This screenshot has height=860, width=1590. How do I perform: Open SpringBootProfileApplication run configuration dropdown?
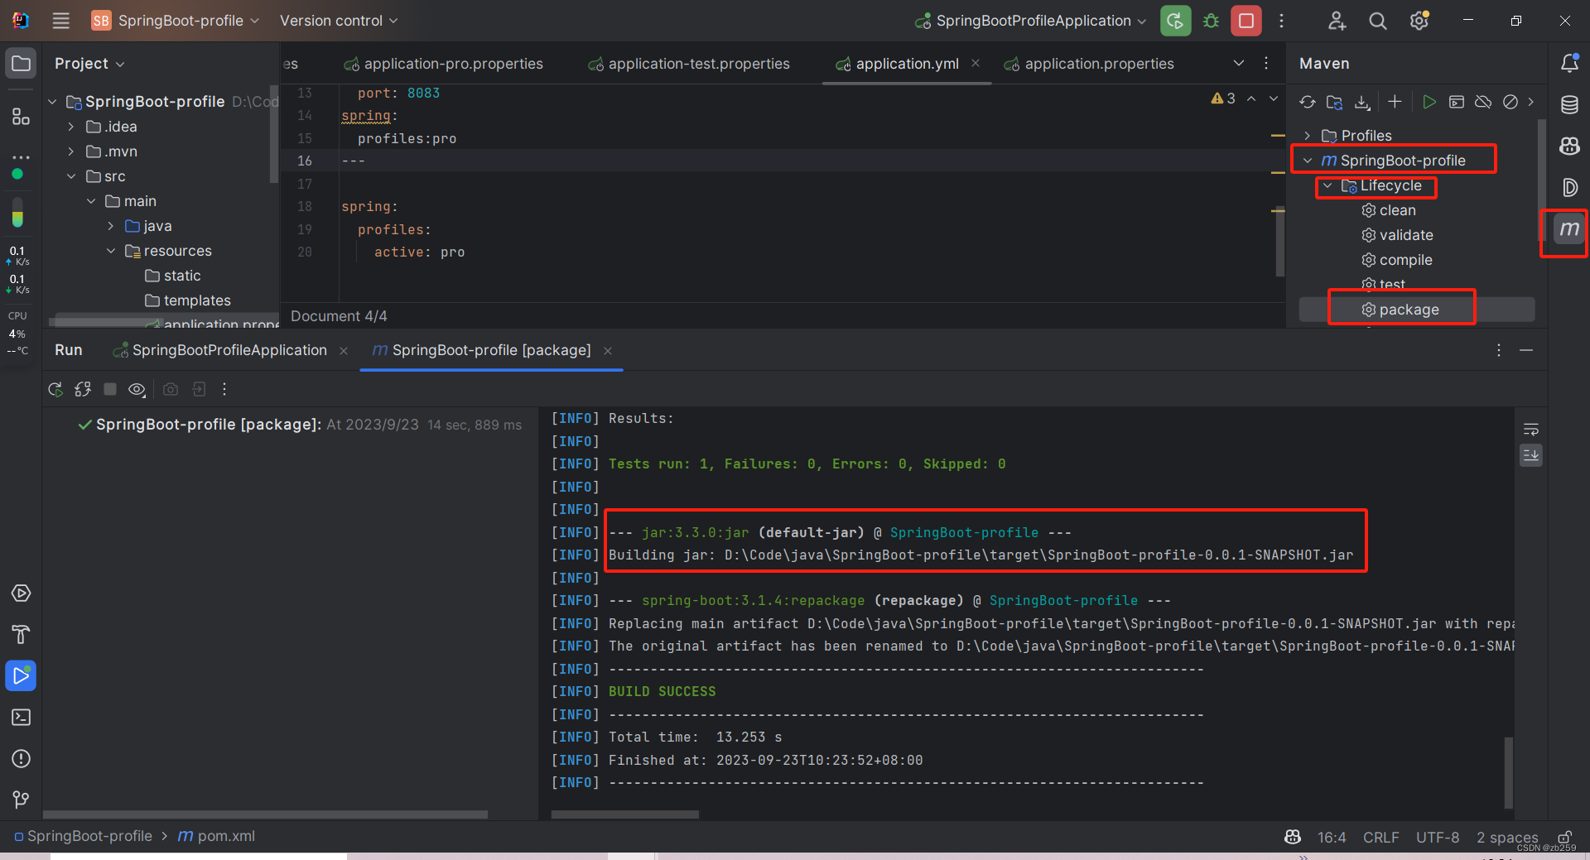(x=1030, y=21)
